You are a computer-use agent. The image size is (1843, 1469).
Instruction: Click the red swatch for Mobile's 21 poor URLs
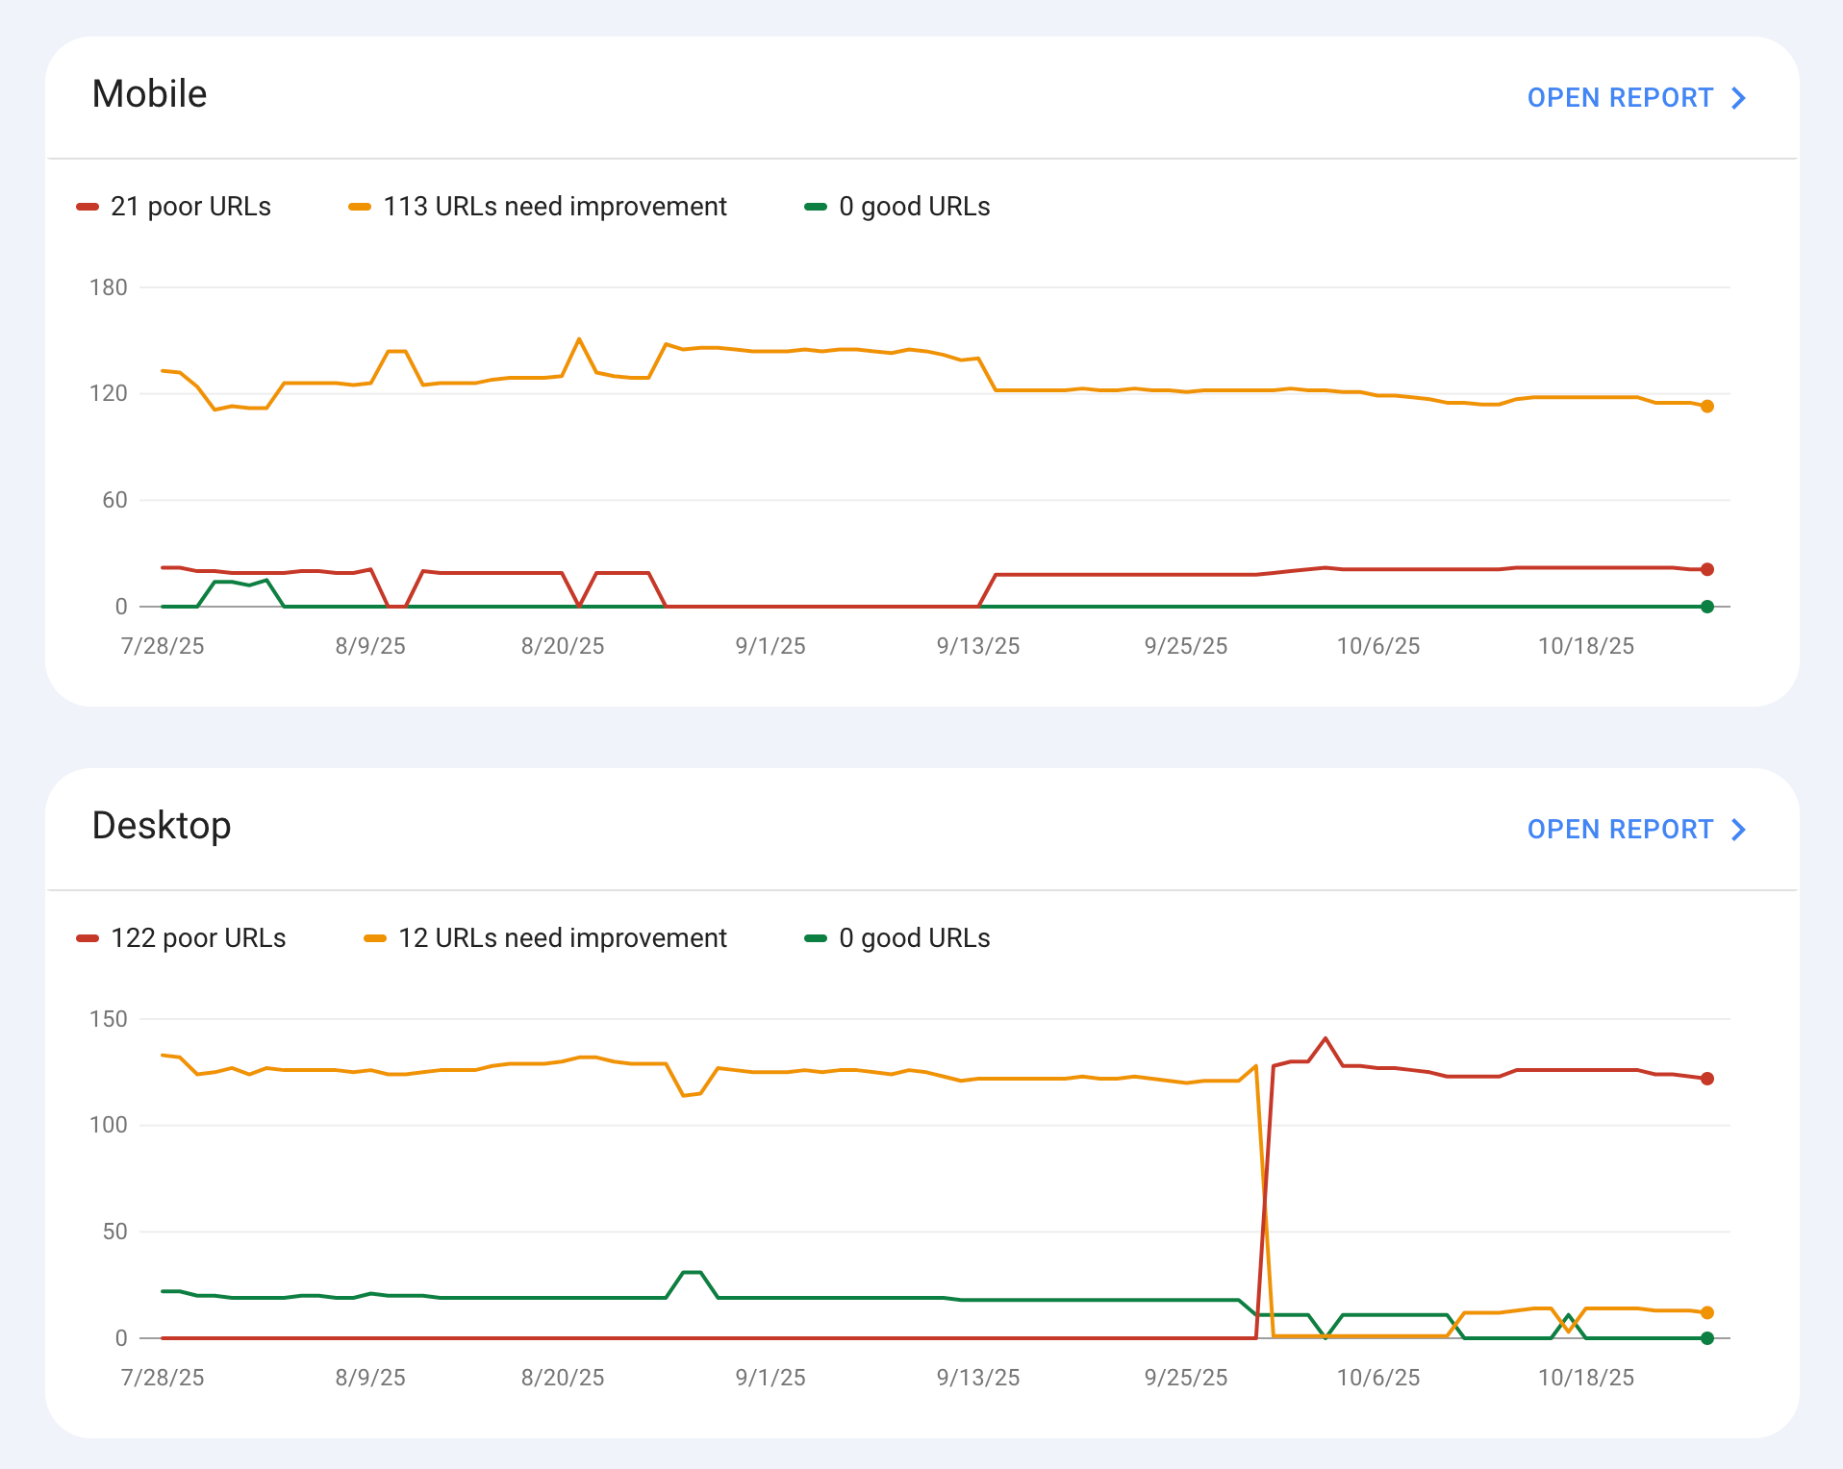tap(88, 207)
